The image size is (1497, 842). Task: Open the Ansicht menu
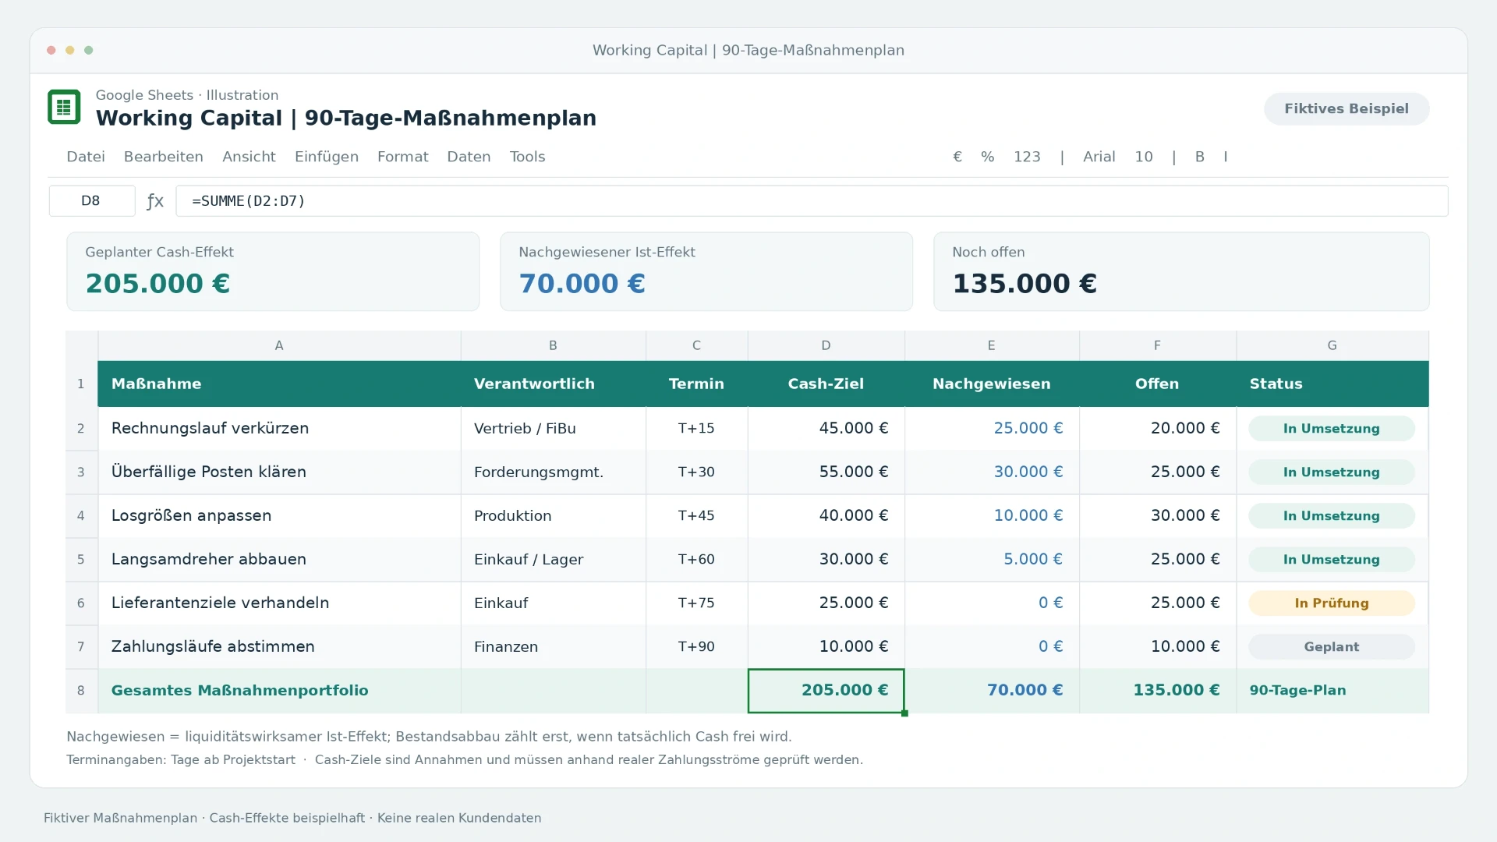coord(249,157)
